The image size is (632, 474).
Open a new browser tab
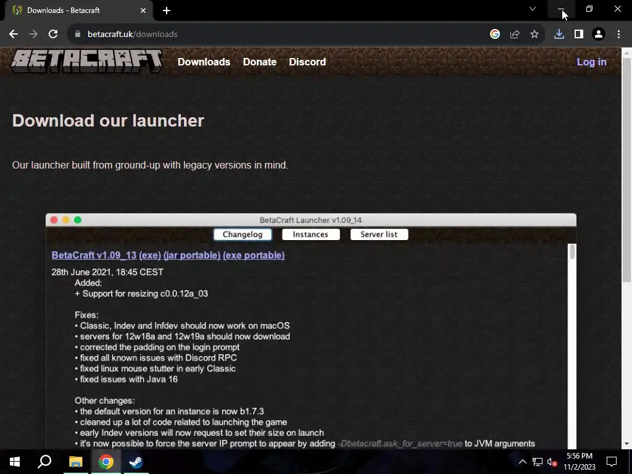tap(167, 10)
